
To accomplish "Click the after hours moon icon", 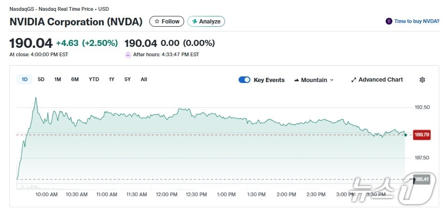I will click(128, 54).
